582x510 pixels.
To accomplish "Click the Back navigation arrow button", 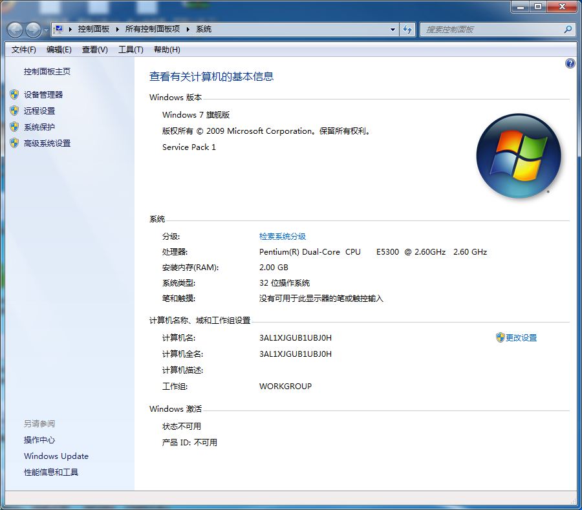I will 16,30.
